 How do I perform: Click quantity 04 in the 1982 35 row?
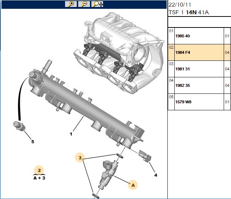click(227, 85)
